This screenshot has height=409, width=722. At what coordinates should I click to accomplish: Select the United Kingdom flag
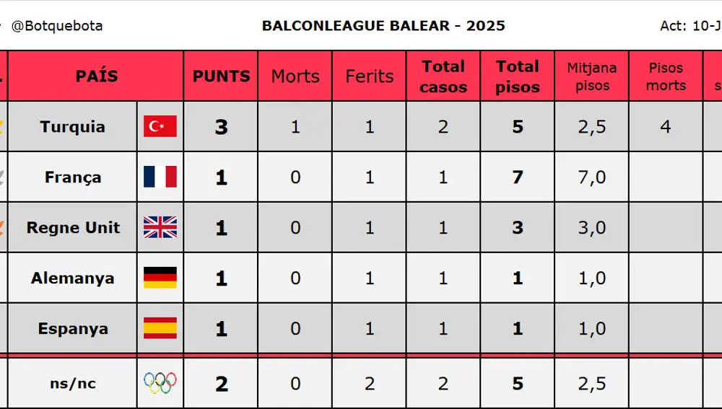(x=160, y=227)
